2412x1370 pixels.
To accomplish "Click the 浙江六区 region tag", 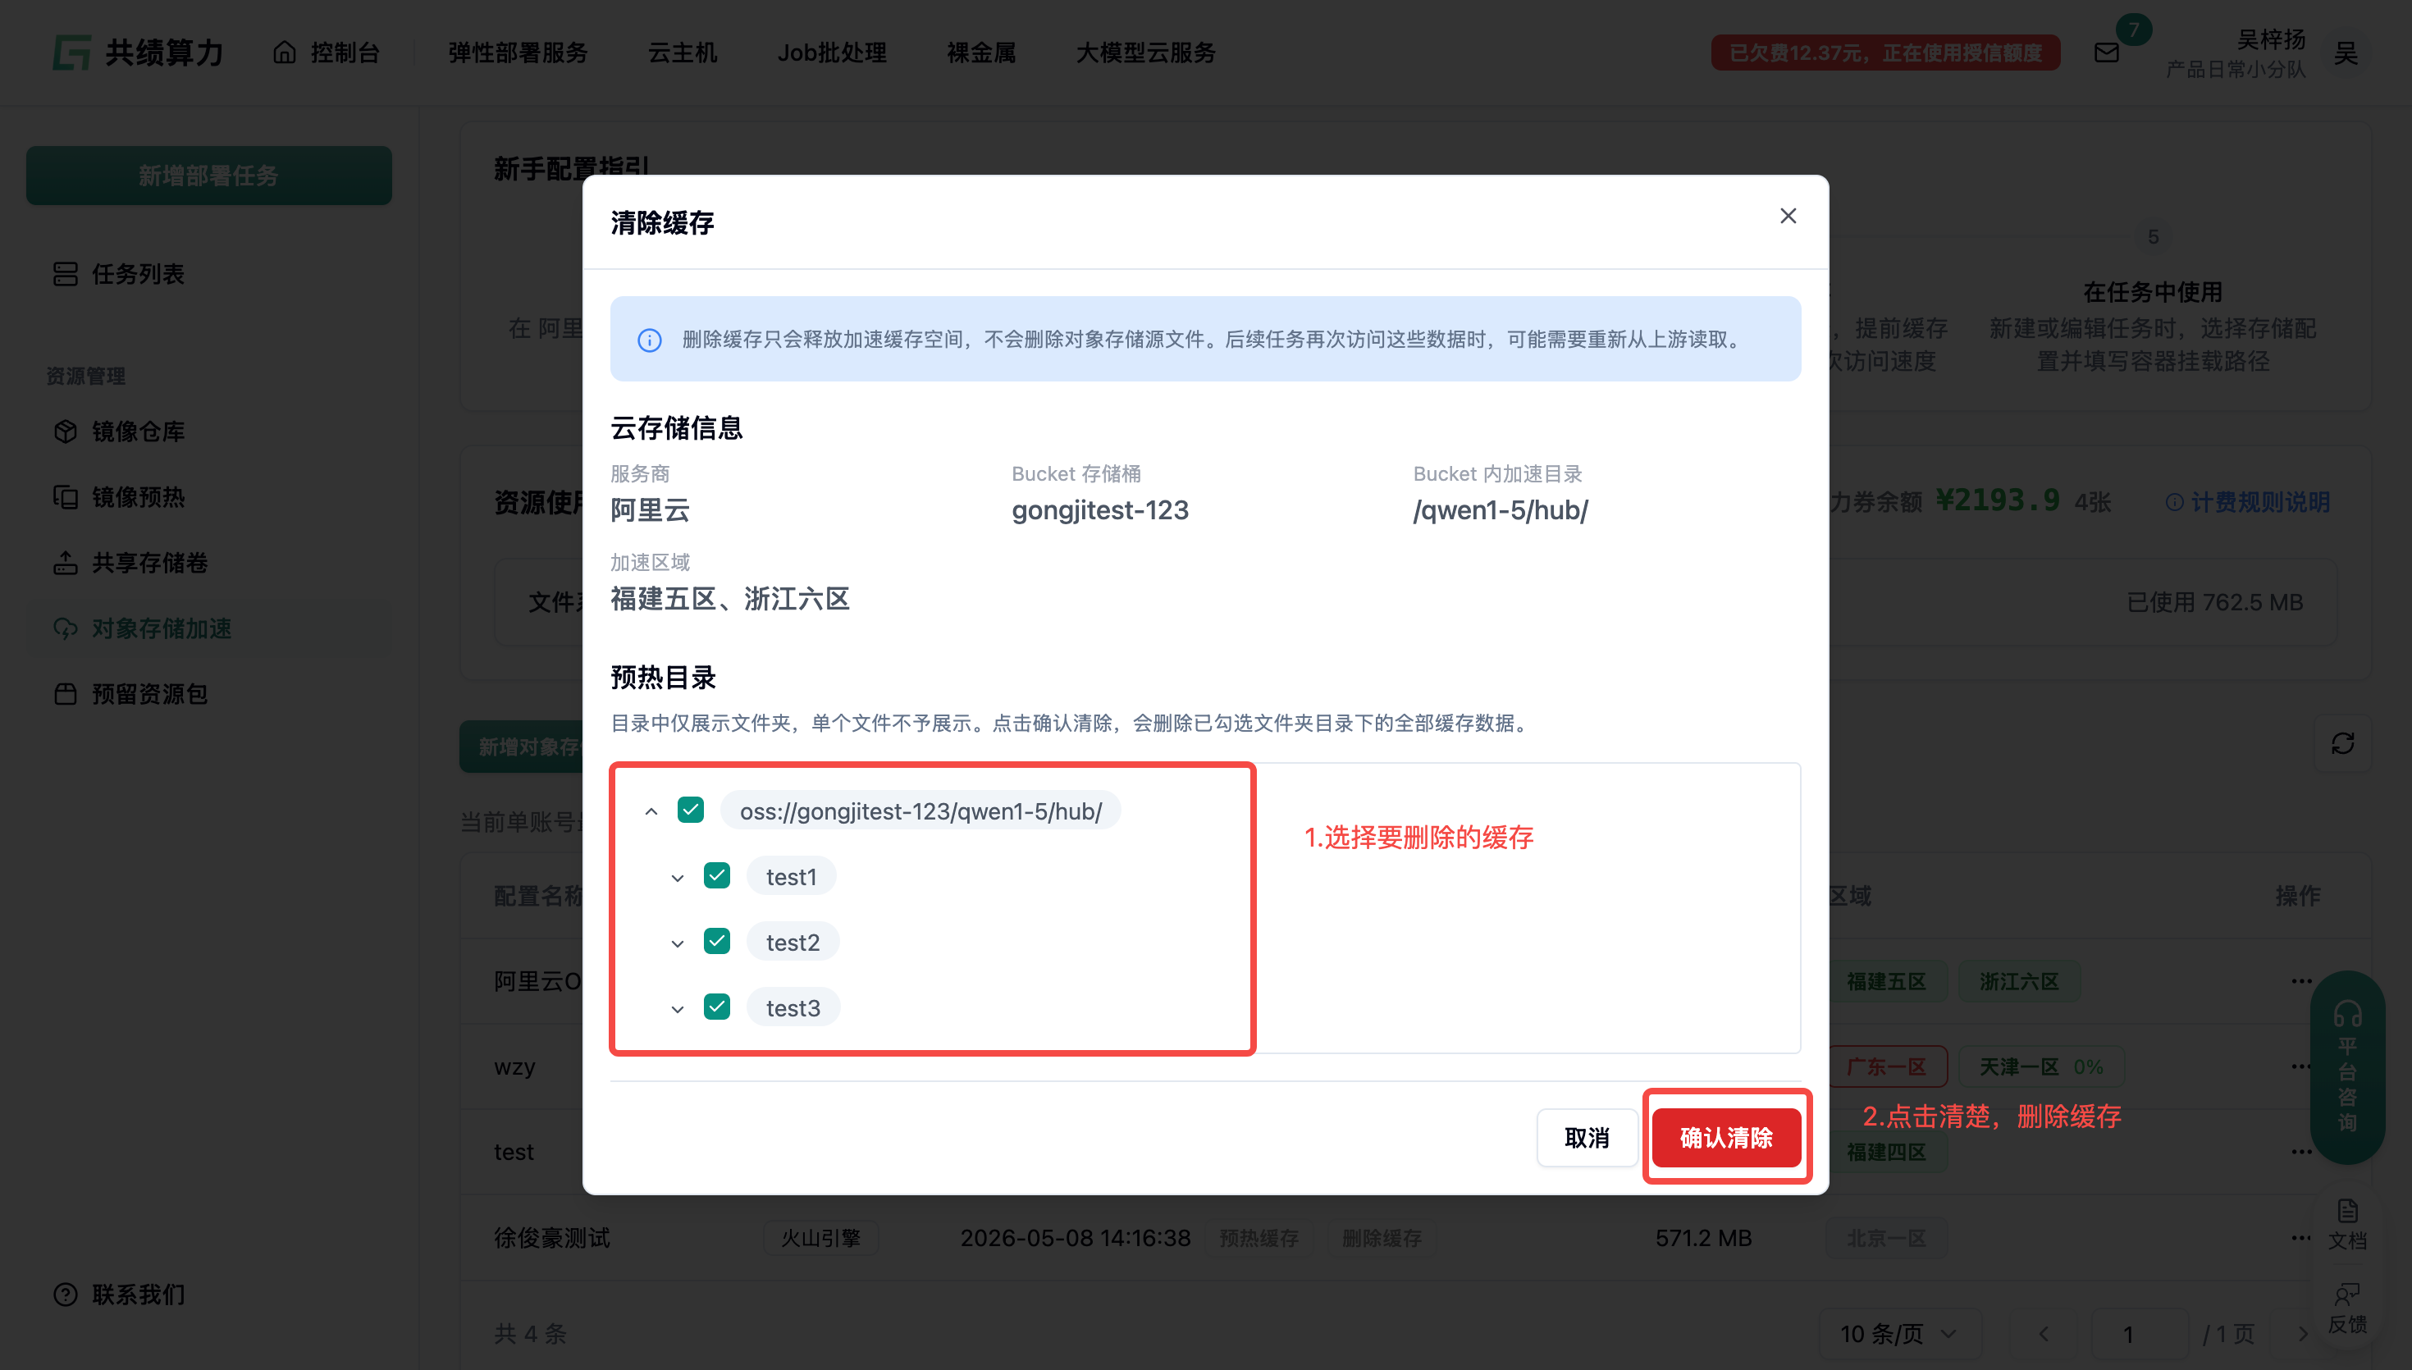I will point(2019,981).
